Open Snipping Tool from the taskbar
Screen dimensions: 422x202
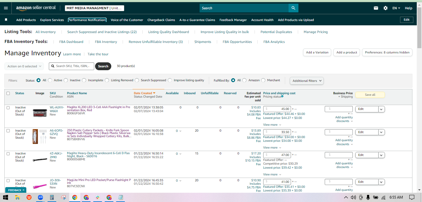pyautogui.click(x=63, y=197)
